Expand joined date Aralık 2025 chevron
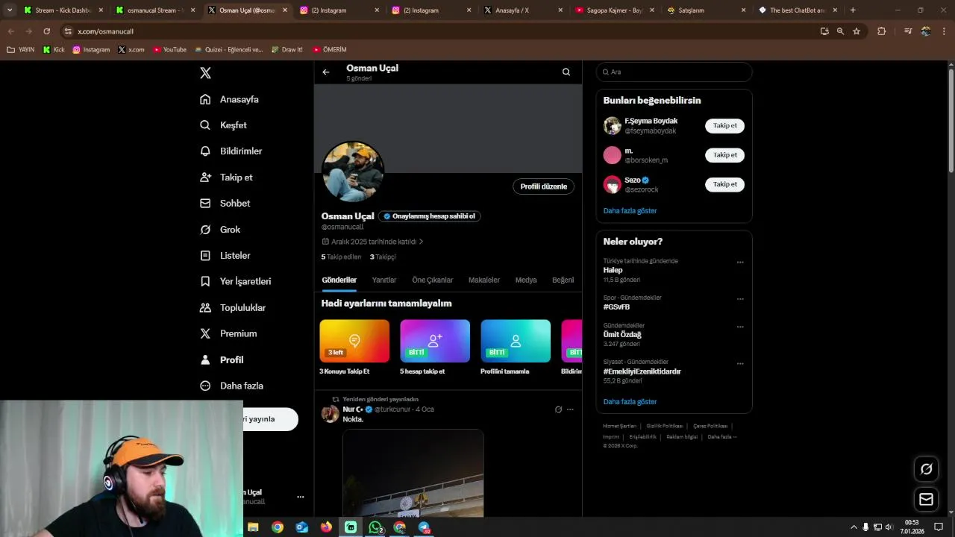 click(421, 242)
